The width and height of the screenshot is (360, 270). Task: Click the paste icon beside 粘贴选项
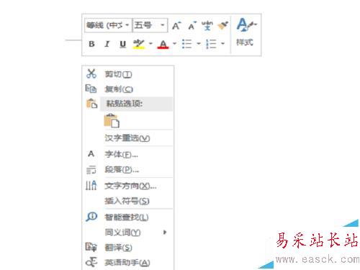pos(91,104)
